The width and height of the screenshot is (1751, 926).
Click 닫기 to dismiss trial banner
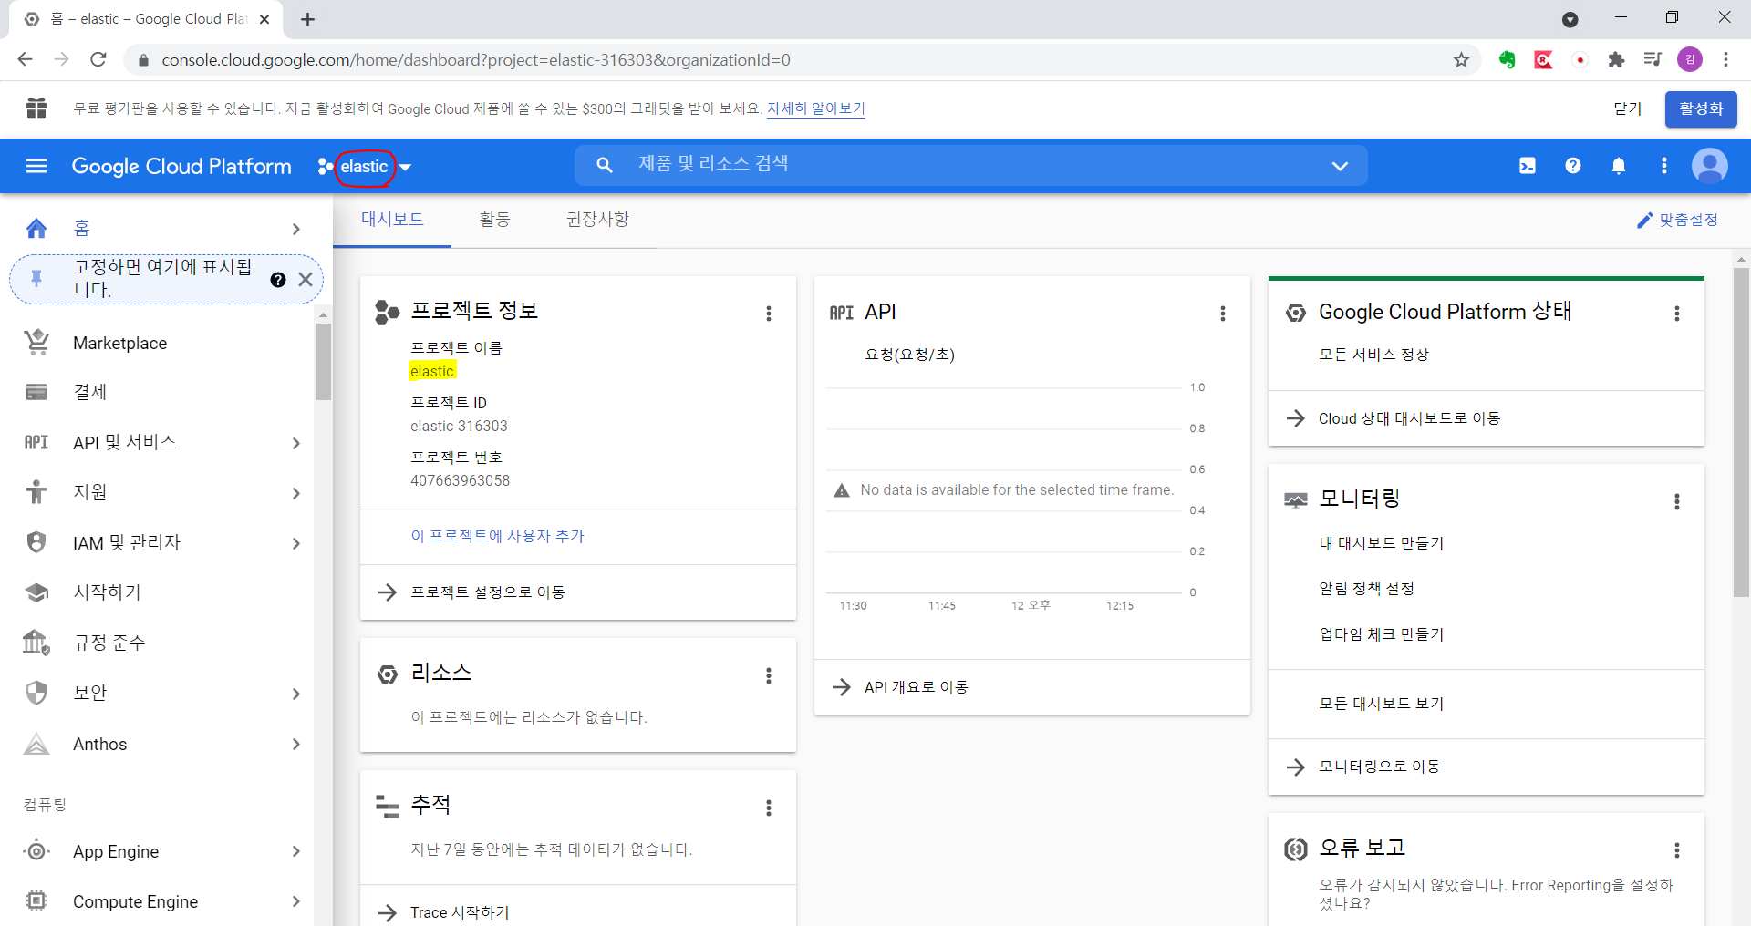pyautogui.click(x=1628, y=108)
